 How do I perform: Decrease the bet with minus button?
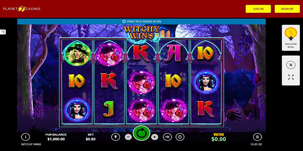click(x=128, y=137)
